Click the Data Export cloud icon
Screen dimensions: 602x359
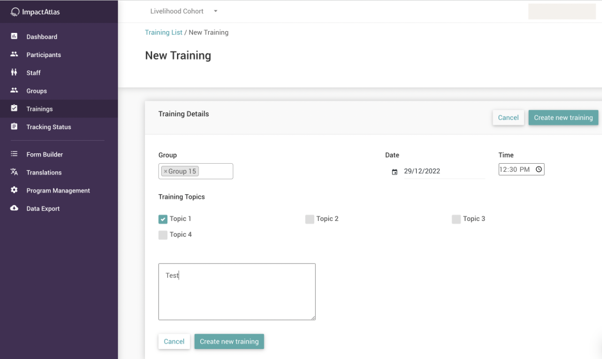[x=14, y=208]
